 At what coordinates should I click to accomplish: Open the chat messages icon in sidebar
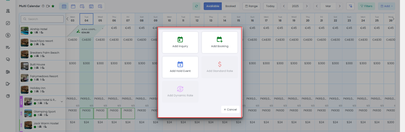click(x=8, y=60)
